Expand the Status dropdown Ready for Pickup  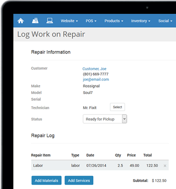[105, 119]
